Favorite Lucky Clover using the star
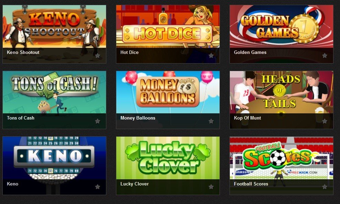340x204 pixels. 211,187
